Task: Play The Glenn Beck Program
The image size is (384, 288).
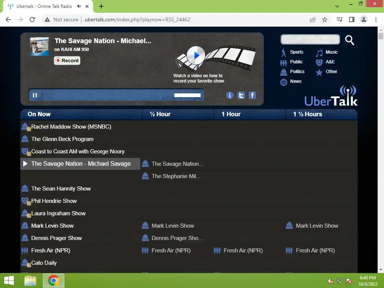Action: tap(62, 139)
